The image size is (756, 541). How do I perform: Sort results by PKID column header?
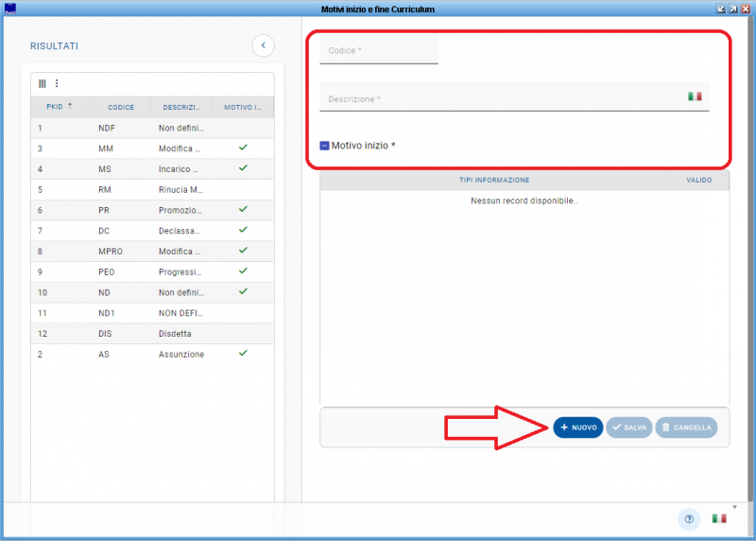click(x=59, y=107)
